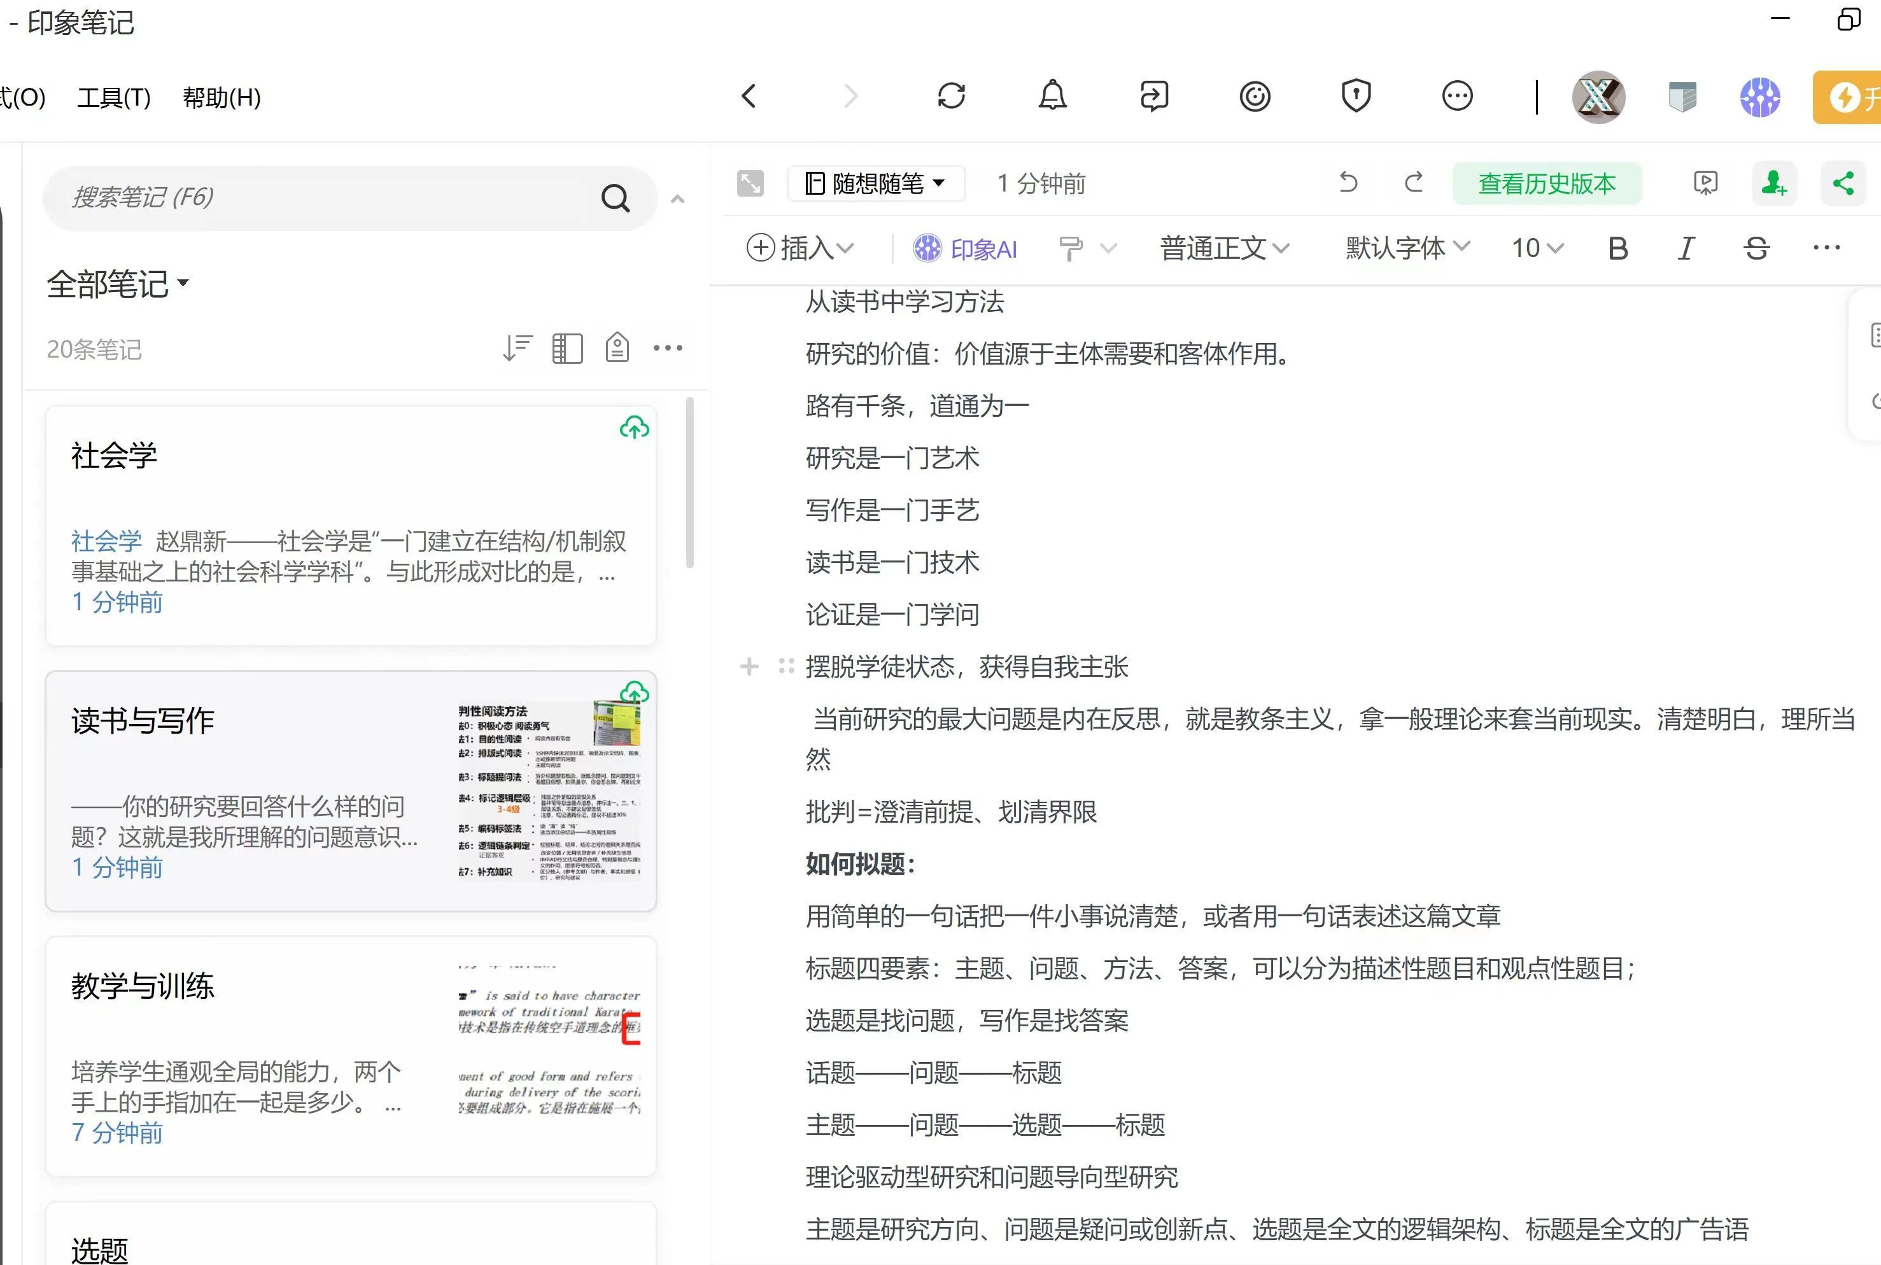
Task: Open the font size 10 dropdown
Action: tap(1537, 248)
